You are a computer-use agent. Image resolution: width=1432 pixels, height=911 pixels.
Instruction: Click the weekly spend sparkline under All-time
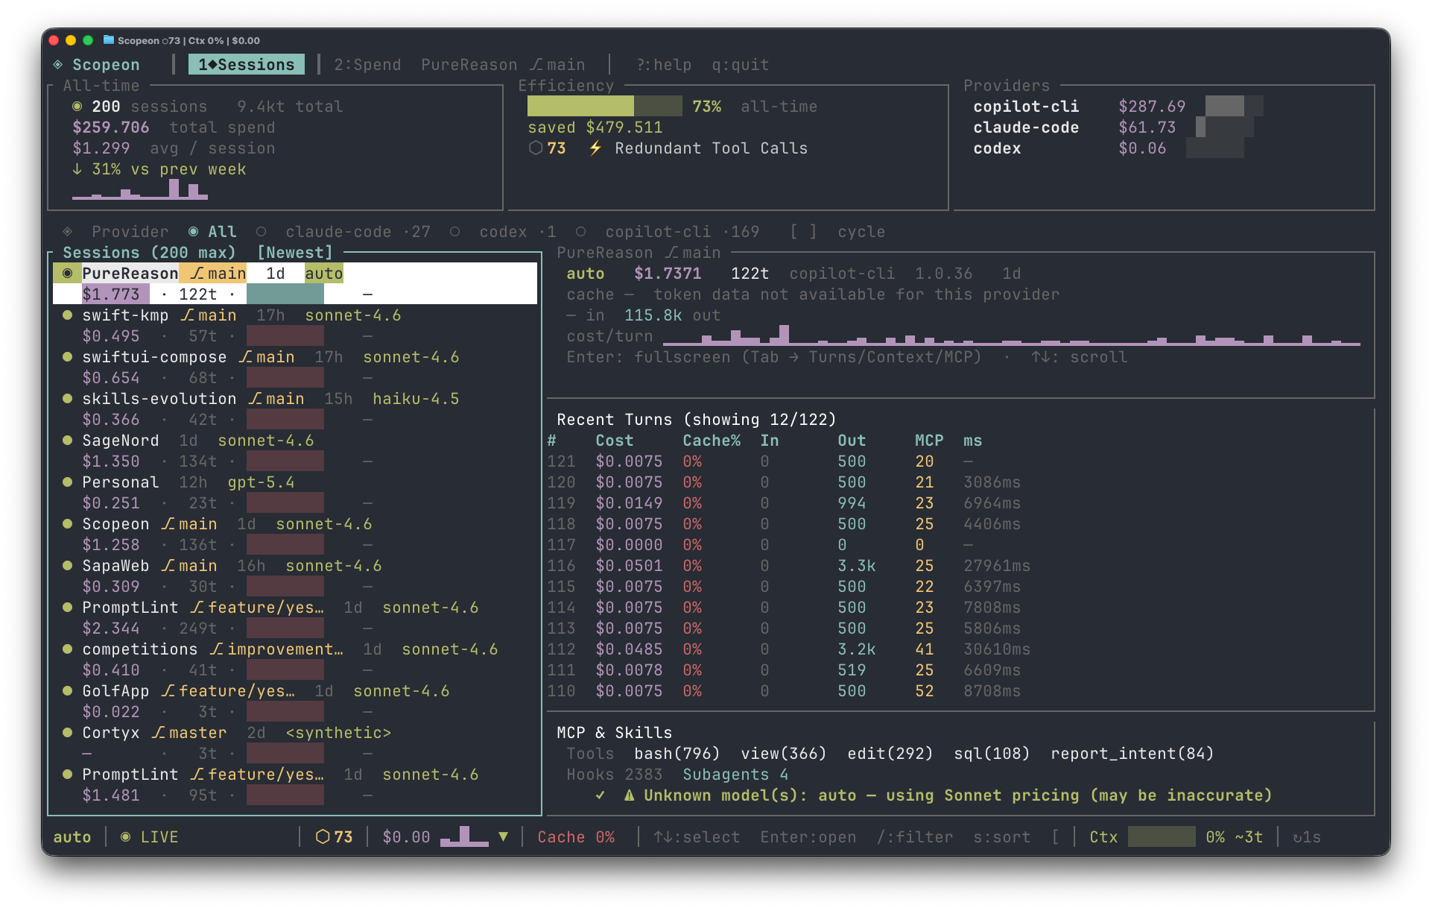point(140,189)
